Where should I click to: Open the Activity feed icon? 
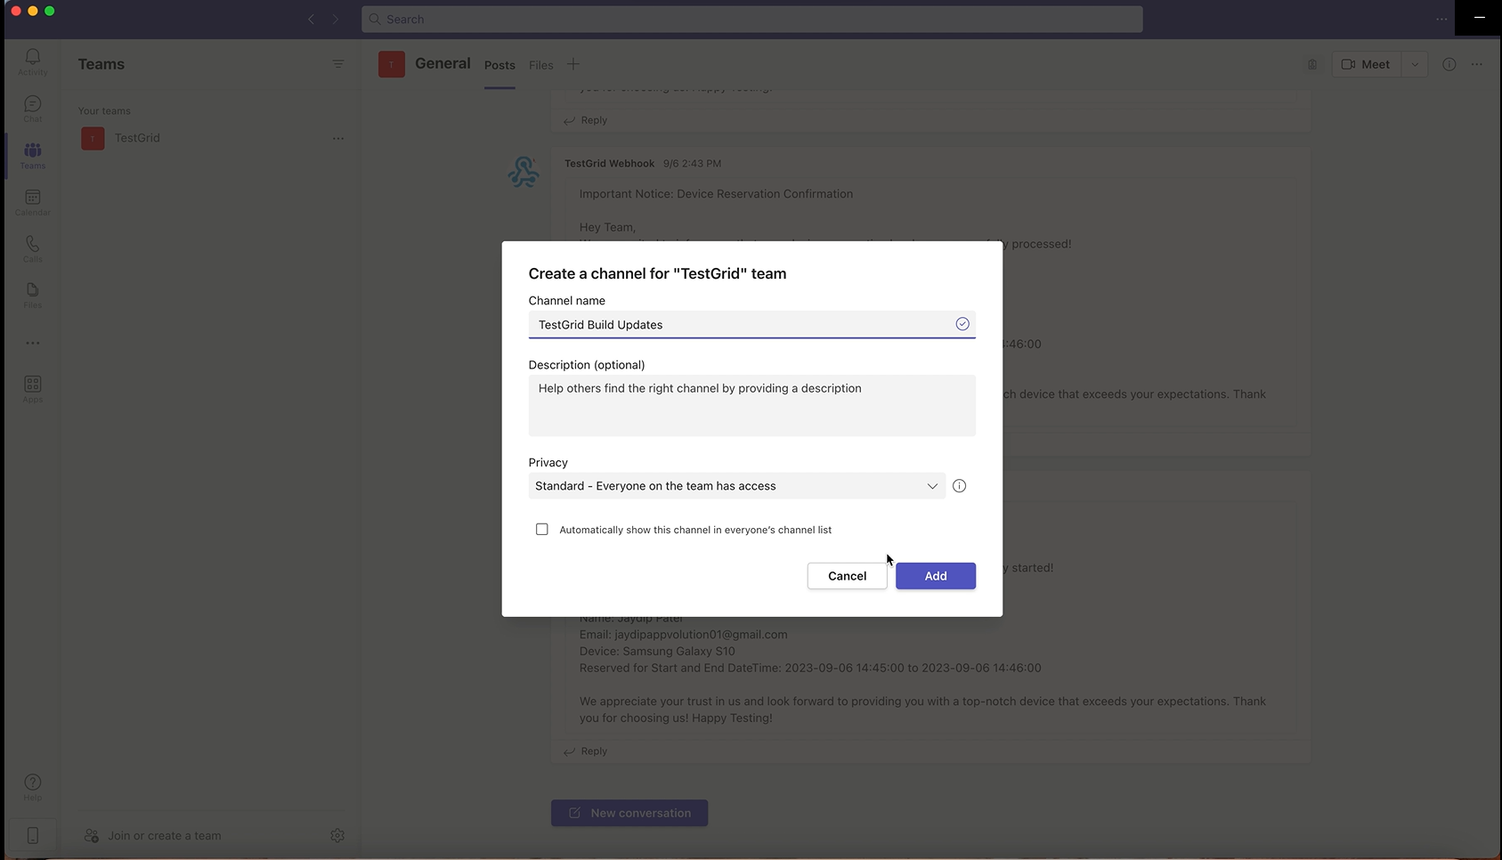pyautogui.click(x=32, y=61)
